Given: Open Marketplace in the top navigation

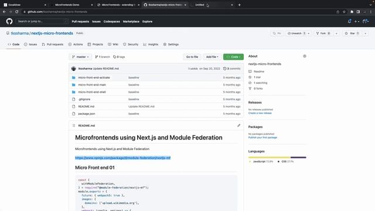Looking at the screenshot, I should coord(131,21).
